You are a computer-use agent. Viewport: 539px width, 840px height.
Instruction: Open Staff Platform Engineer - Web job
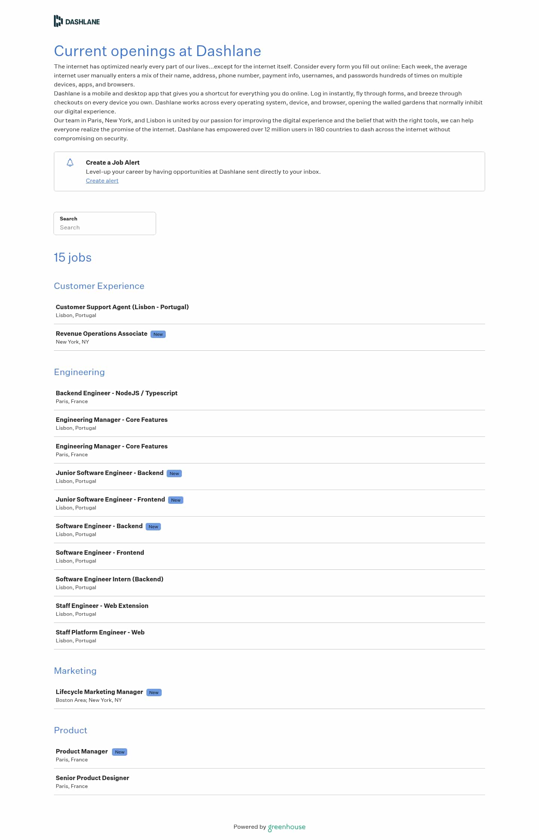[100, 632]
